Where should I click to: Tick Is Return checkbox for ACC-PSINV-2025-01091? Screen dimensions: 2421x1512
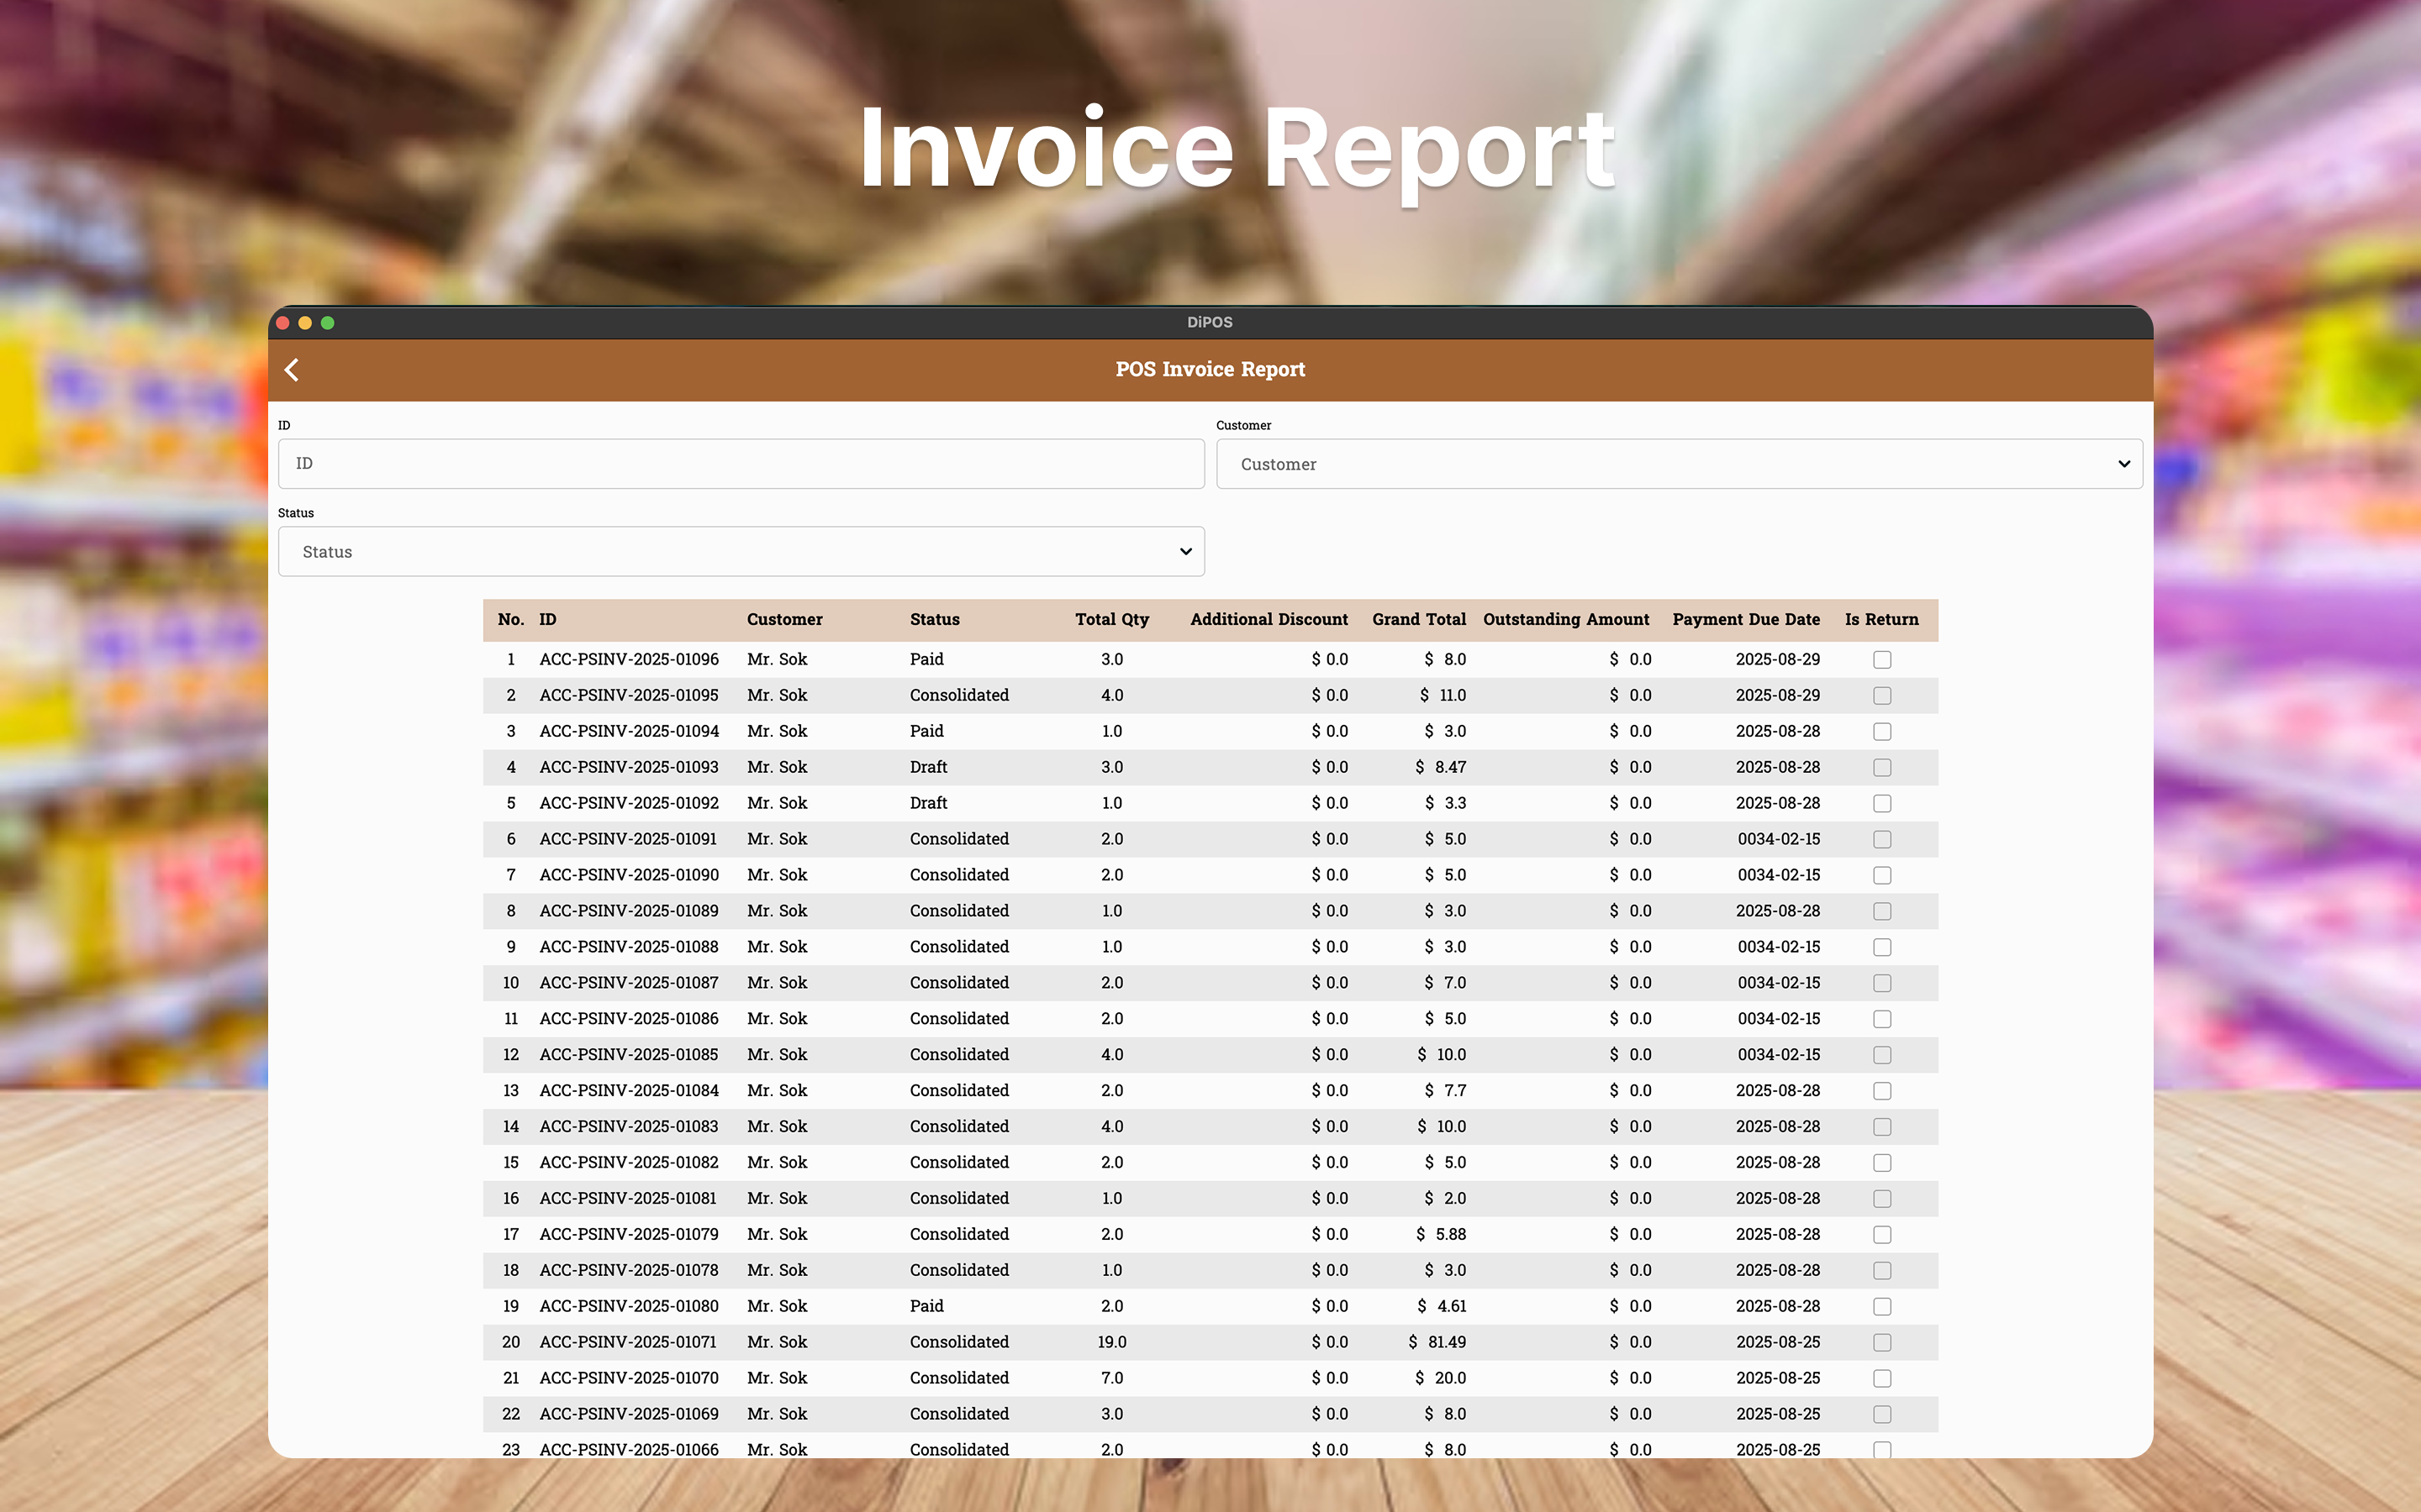click(x=1882, y=840)
